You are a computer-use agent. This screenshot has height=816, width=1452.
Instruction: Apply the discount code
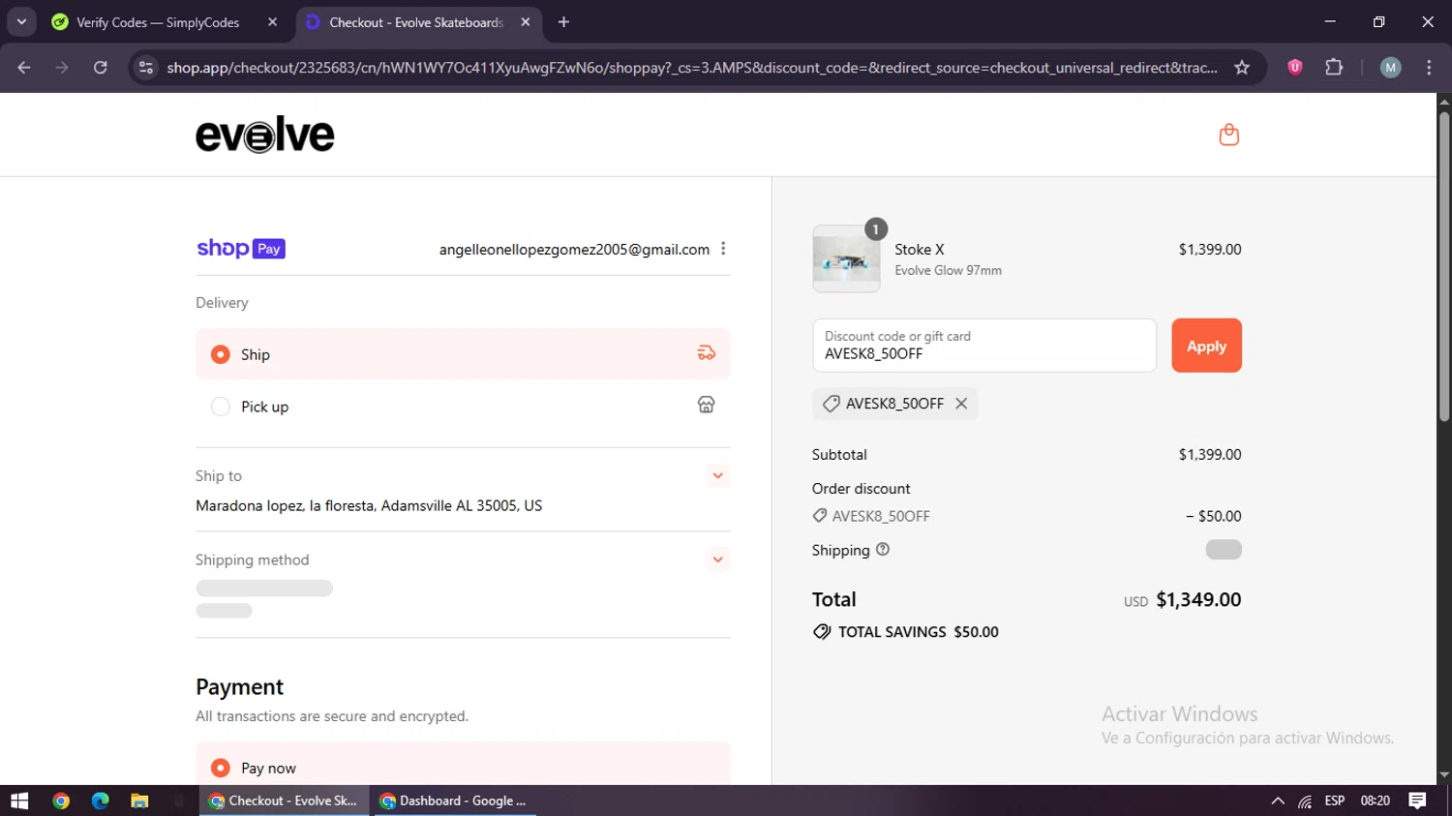coord(1206,346)
